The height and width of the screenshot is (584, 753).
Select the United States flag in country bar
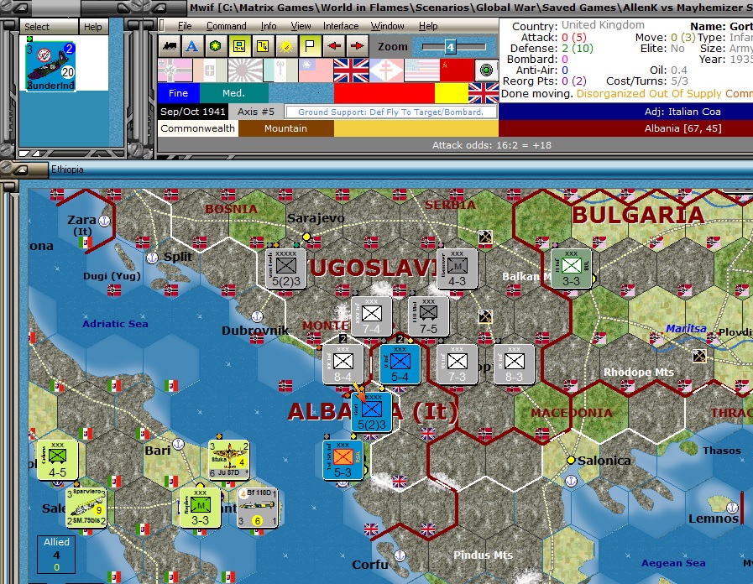421,70
